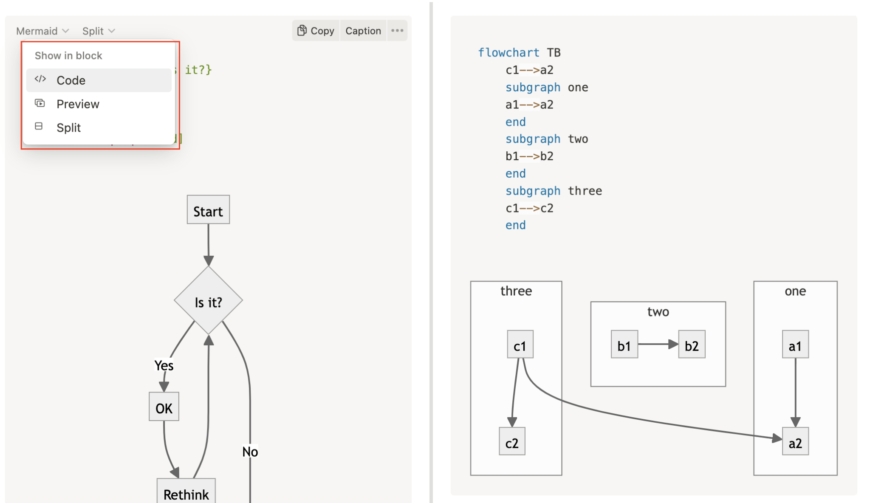Open the three-dots more options menu
This screenshot has width=870, height=503.
tap(397, 31)
